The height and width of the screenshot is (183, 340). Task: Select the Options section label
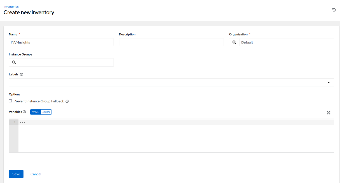point(15,94)
